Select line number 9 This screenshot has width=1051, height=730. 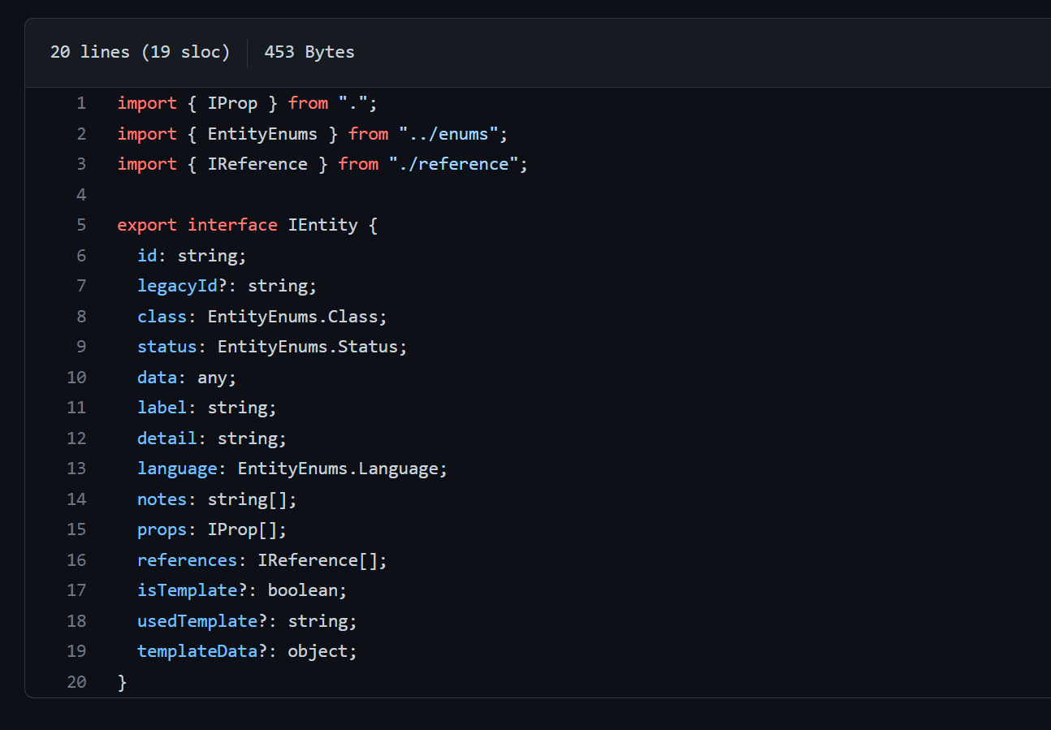click(x=80, y=347)
